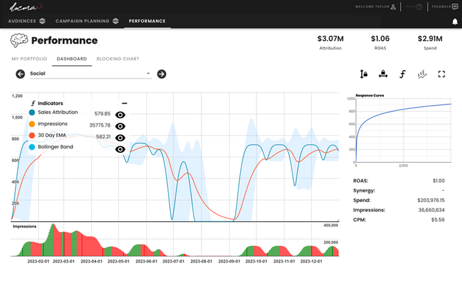The width and height of the screenshot is (462, 292).
Task: Click the bar chart overlay toolbar icon
Action: point(422,74)
